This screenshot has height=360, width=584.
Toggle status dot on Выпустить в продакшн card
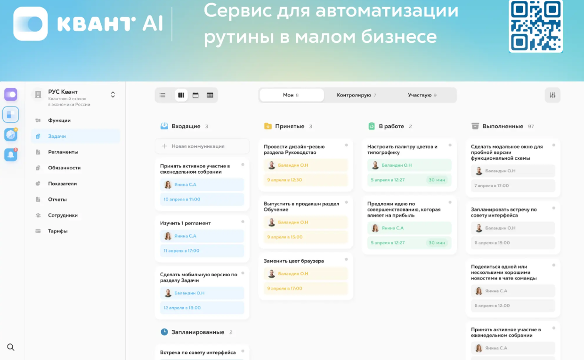(347, 202)
